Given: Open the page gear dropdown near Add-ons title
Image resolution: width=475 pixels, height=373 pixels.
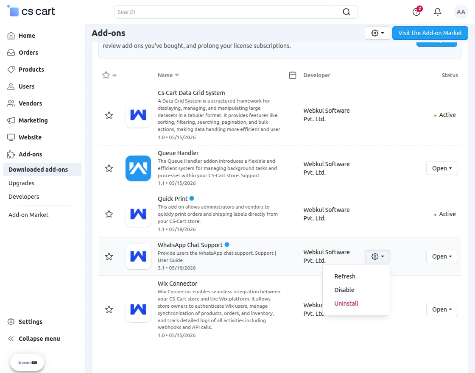Looking at the screenshot, I should [377, 33].
